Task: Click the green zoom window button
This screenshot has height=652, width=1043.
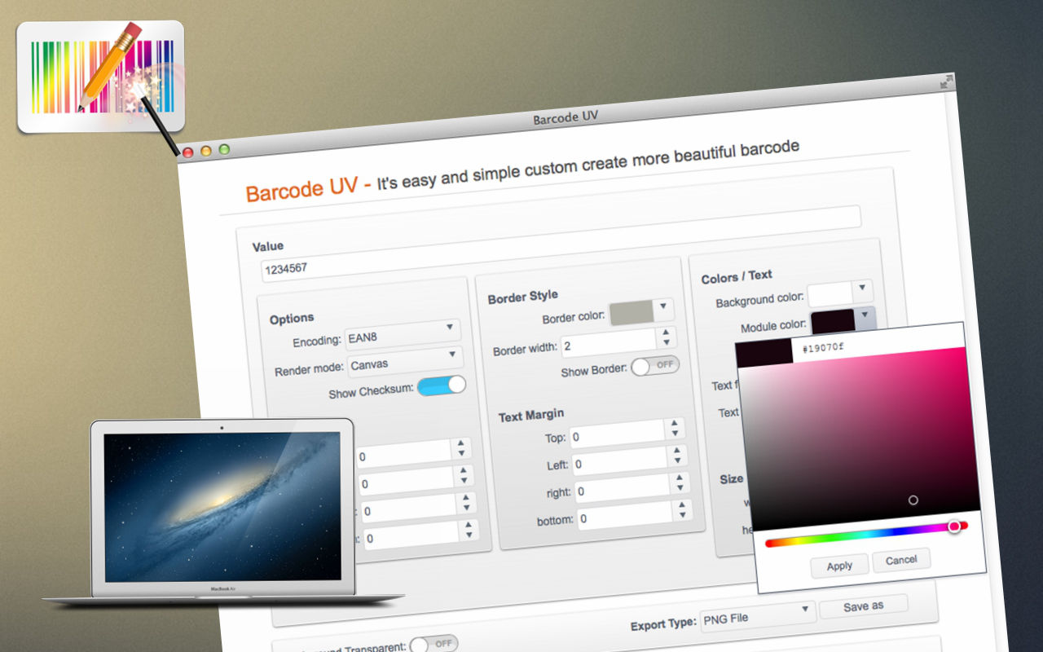Action: click(224, 150)
